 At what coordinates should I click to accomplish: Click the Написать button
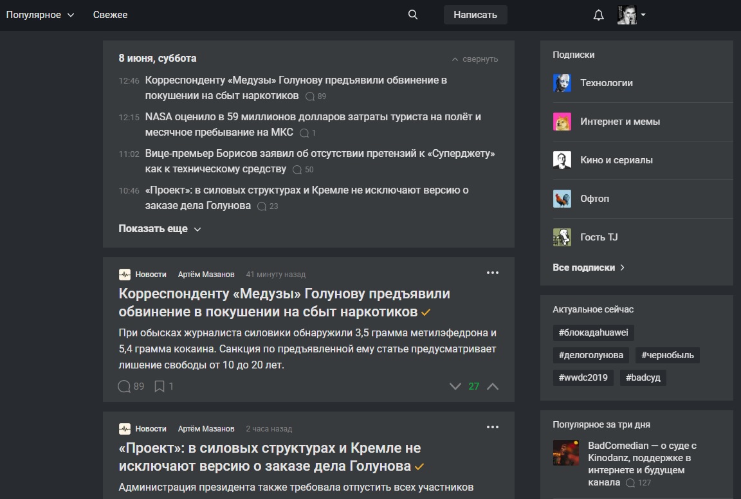(x=475, y=14)
